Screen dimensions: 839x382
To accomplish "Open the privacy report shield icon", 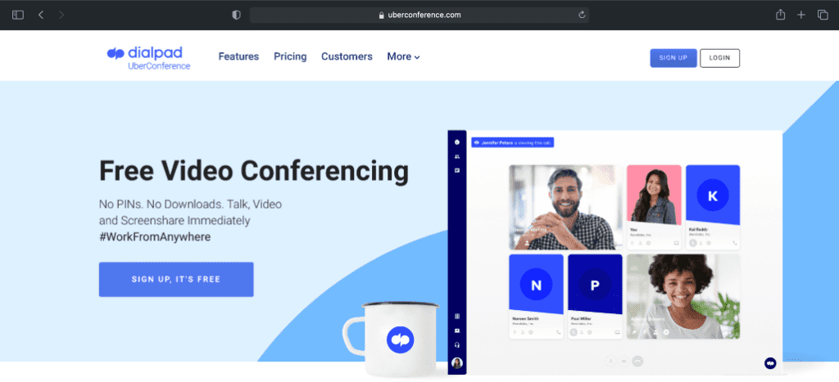I will coord(236,15).
